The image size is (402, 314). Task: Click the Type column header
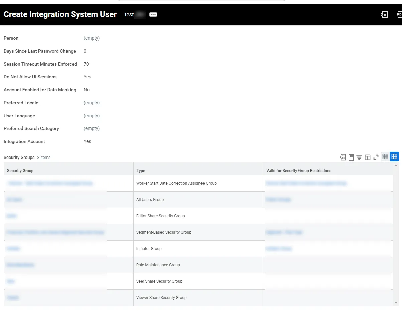pyautogui.click(x=141, y=171)
